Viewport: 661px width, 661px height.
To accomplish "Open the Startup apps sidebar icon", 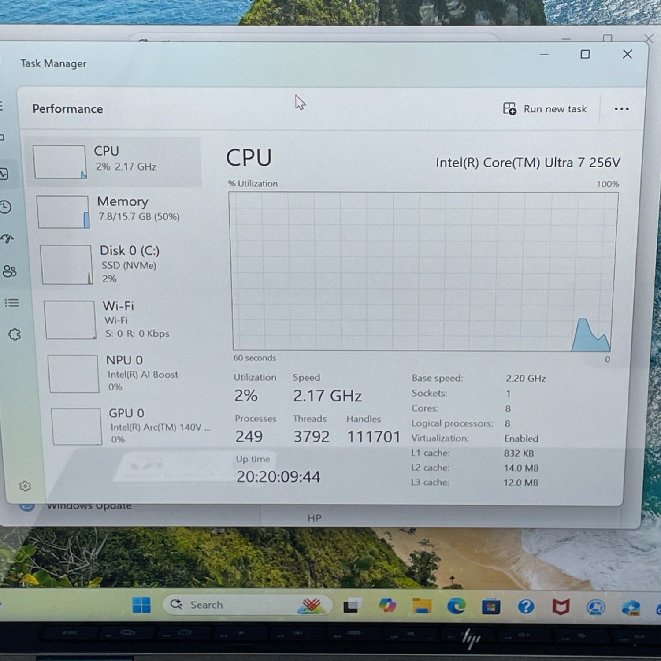I will click(7, 239).
